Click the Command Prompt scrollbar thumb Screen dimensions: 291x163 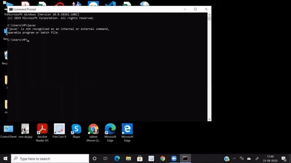209,19
